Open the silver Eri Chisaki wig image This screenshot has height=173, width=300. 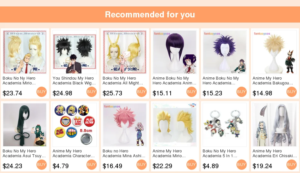[x=275, y=125]
